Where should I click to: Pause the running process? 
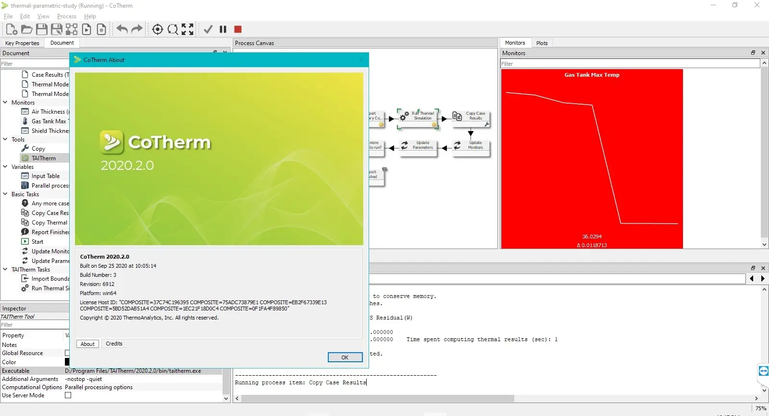point(223,29)
